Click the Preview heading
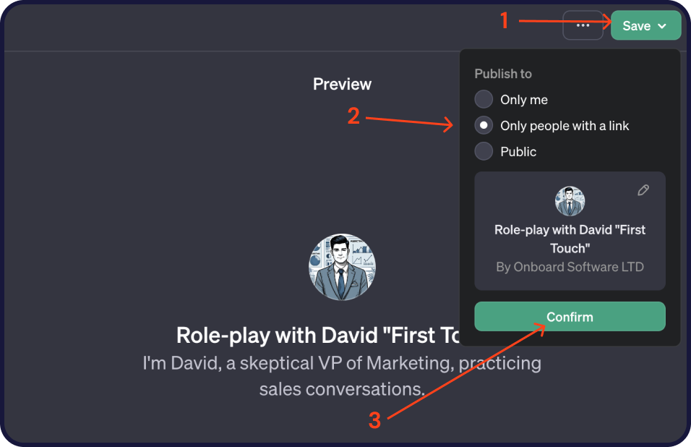This screenshot has width=691, height=447. [x=342, y=84]
